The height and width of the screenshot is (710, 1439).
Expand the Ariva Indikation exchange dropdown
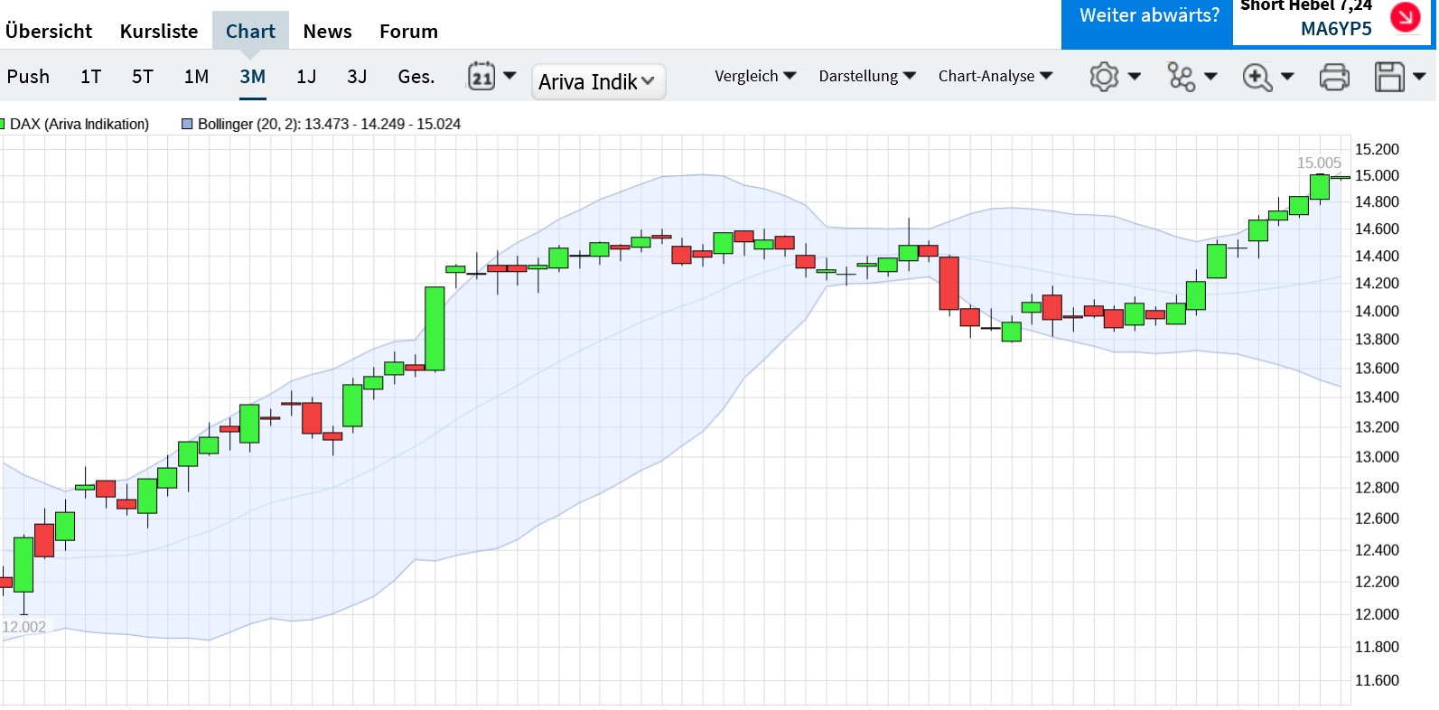[x=598, y=82]
